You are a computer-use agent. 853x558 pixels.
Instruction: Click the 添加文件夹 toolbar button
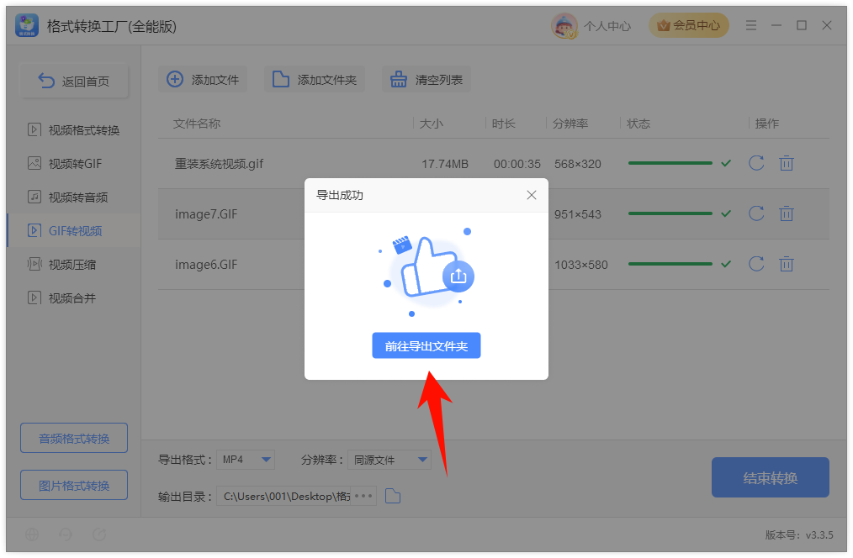tap(315, 79)
